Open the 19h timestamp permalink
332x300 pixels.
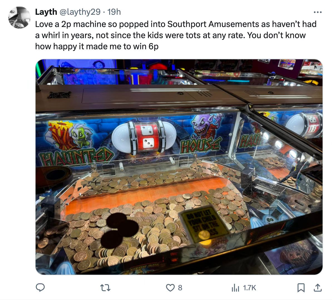114,12
